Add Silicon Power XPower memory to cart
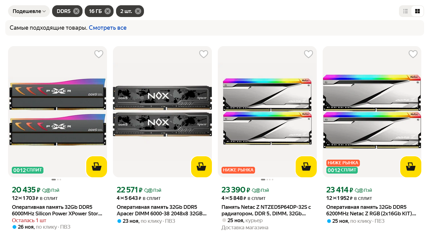The height and width of the screenshot is (237, 430). (96, 167)
